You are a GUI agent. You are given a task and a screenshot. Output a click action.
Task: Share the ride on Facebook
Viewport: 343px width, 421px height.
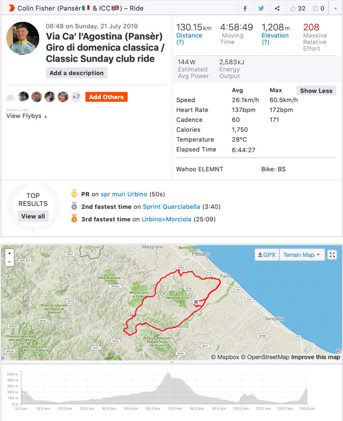pos(245,8)
